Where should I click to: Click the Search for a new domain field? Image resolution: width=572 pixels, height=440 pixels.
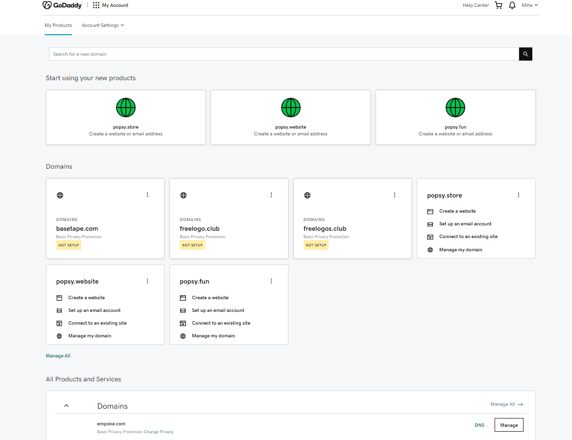coord(284,54)
